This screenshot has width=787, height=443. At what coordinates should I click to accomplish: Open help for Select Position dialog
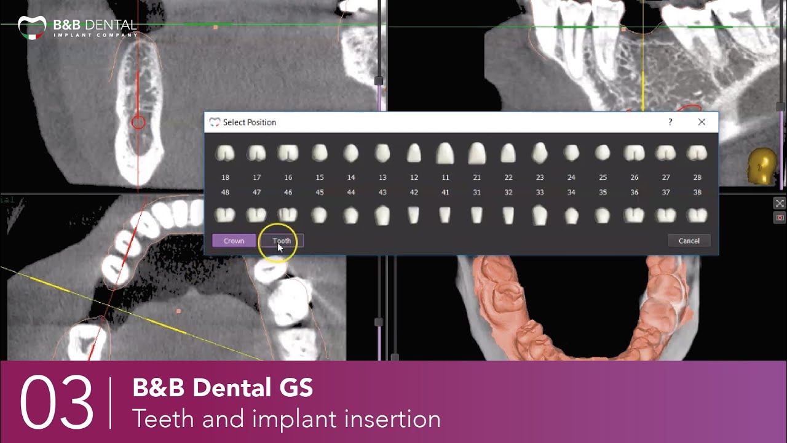(x=670, y=122)
